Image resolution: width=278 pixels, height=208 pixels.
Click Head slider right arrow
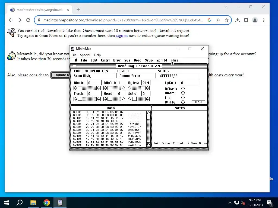(x=123, y=99)
